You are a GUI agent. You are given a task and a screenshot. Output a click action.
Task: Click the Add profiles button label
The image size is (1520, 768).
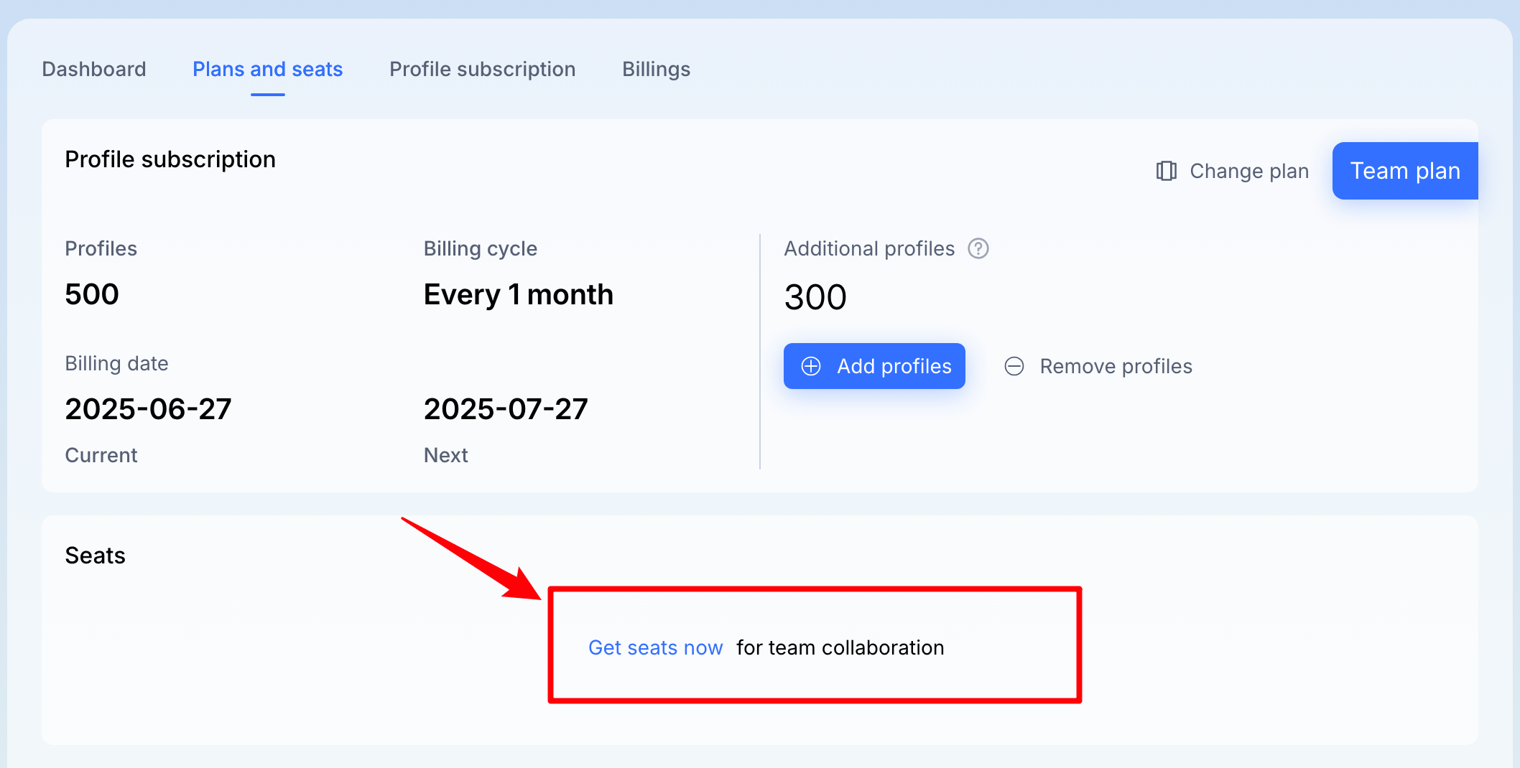(894, 366)
